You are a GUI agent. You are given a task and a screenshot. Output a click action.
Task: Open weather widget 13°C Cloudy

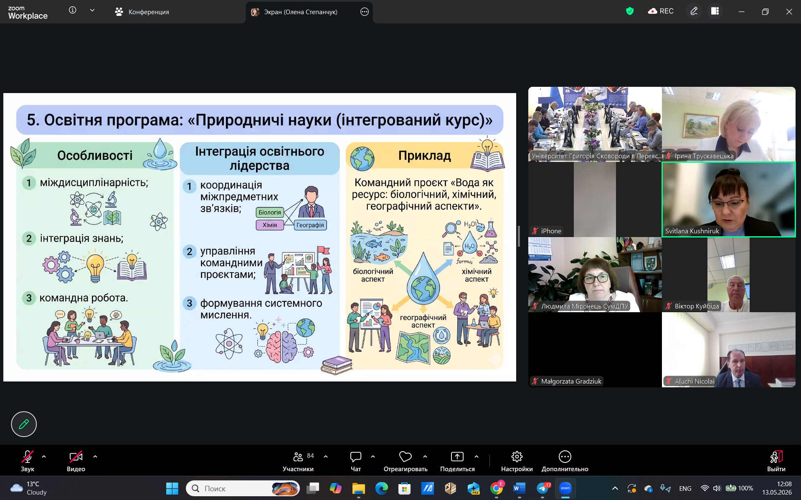pos(28,488)
